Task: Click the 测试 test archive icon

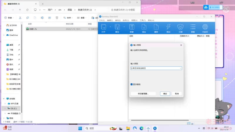Action: coord(168,28)
